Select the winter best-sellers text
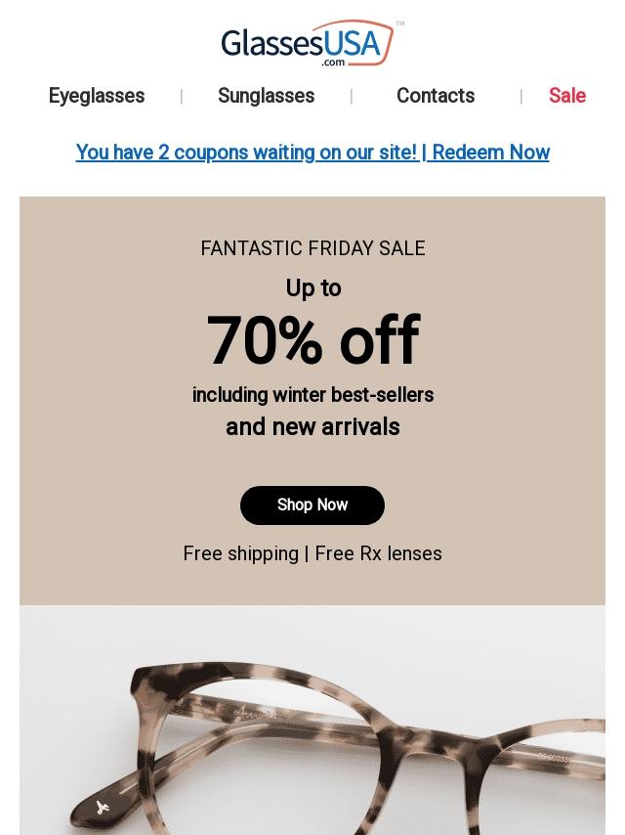625x835 pixels. (x=312, y=395)
